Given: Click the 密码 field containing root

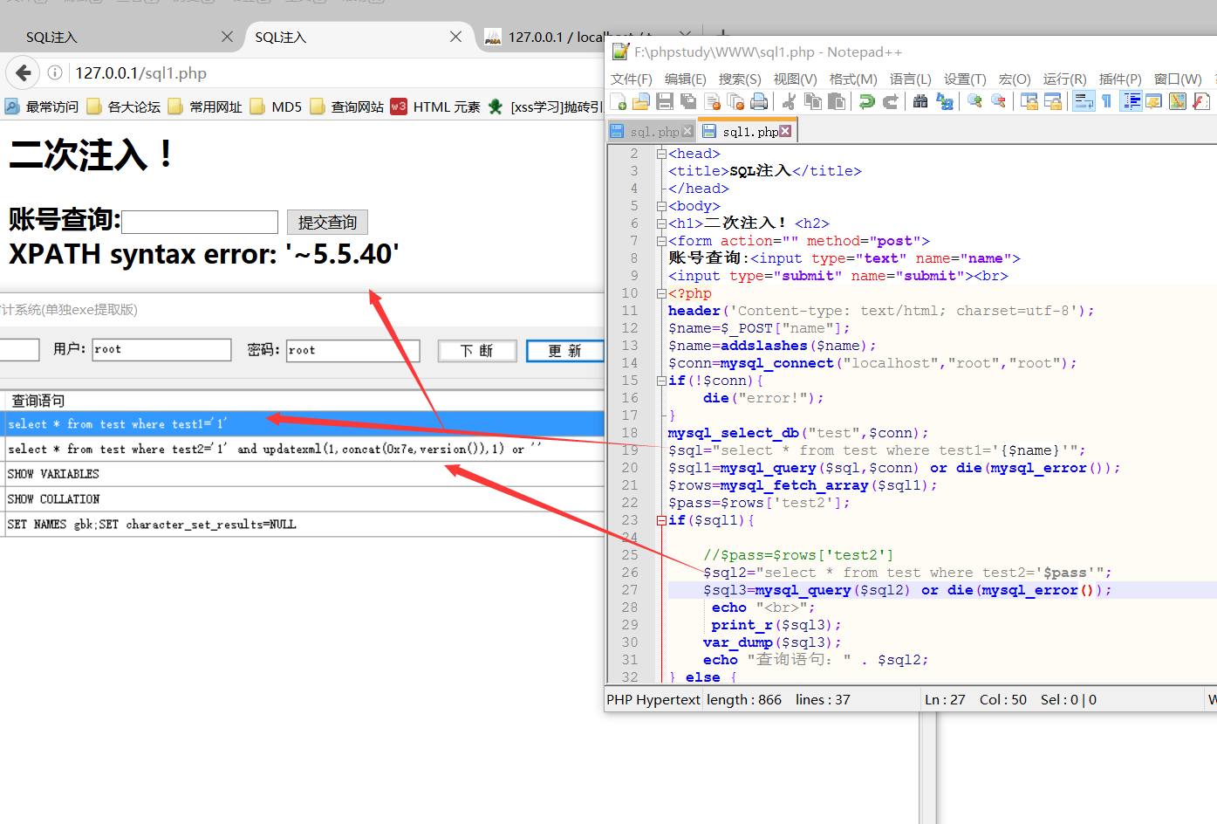Looking at the screenshot, I should [x=353, y=350].
